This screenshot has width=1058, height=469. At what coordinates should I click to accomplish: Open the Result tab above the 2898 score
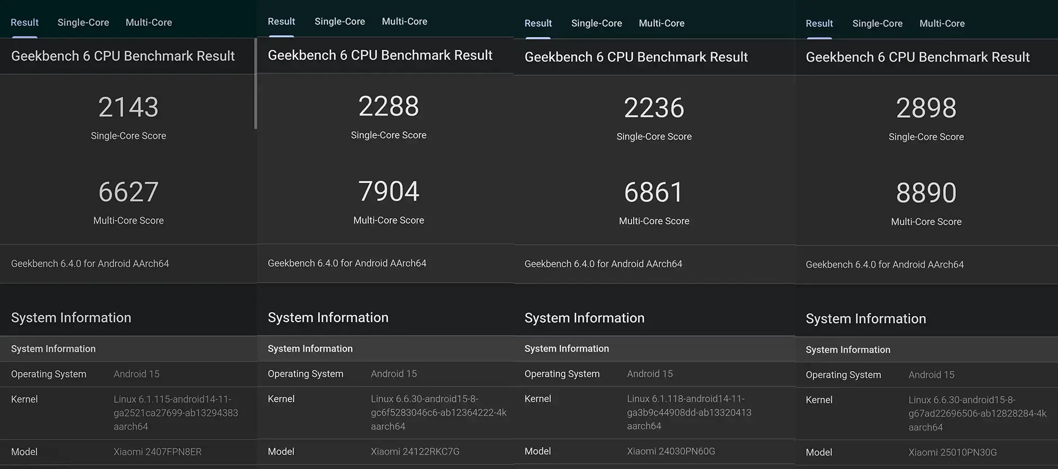pyautogui.click(x=819, y=24)
